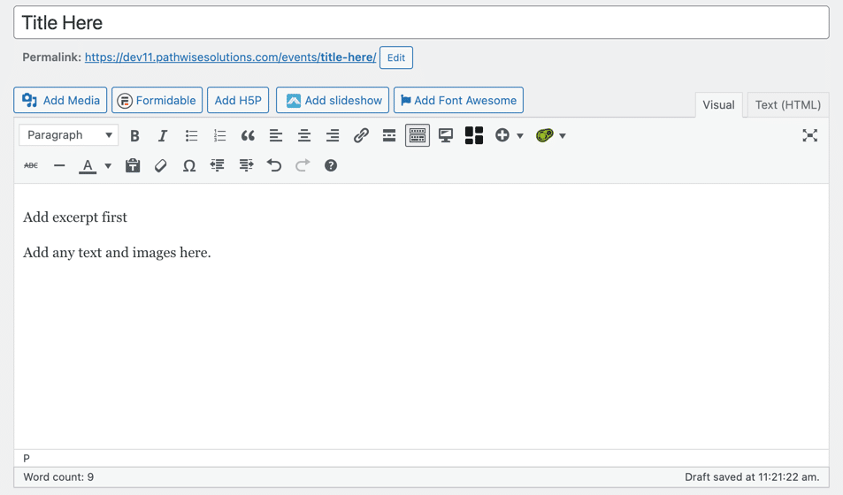Screen dimensions: 843x495
Task: Insert the Read More tag
Action: point(389,136)
